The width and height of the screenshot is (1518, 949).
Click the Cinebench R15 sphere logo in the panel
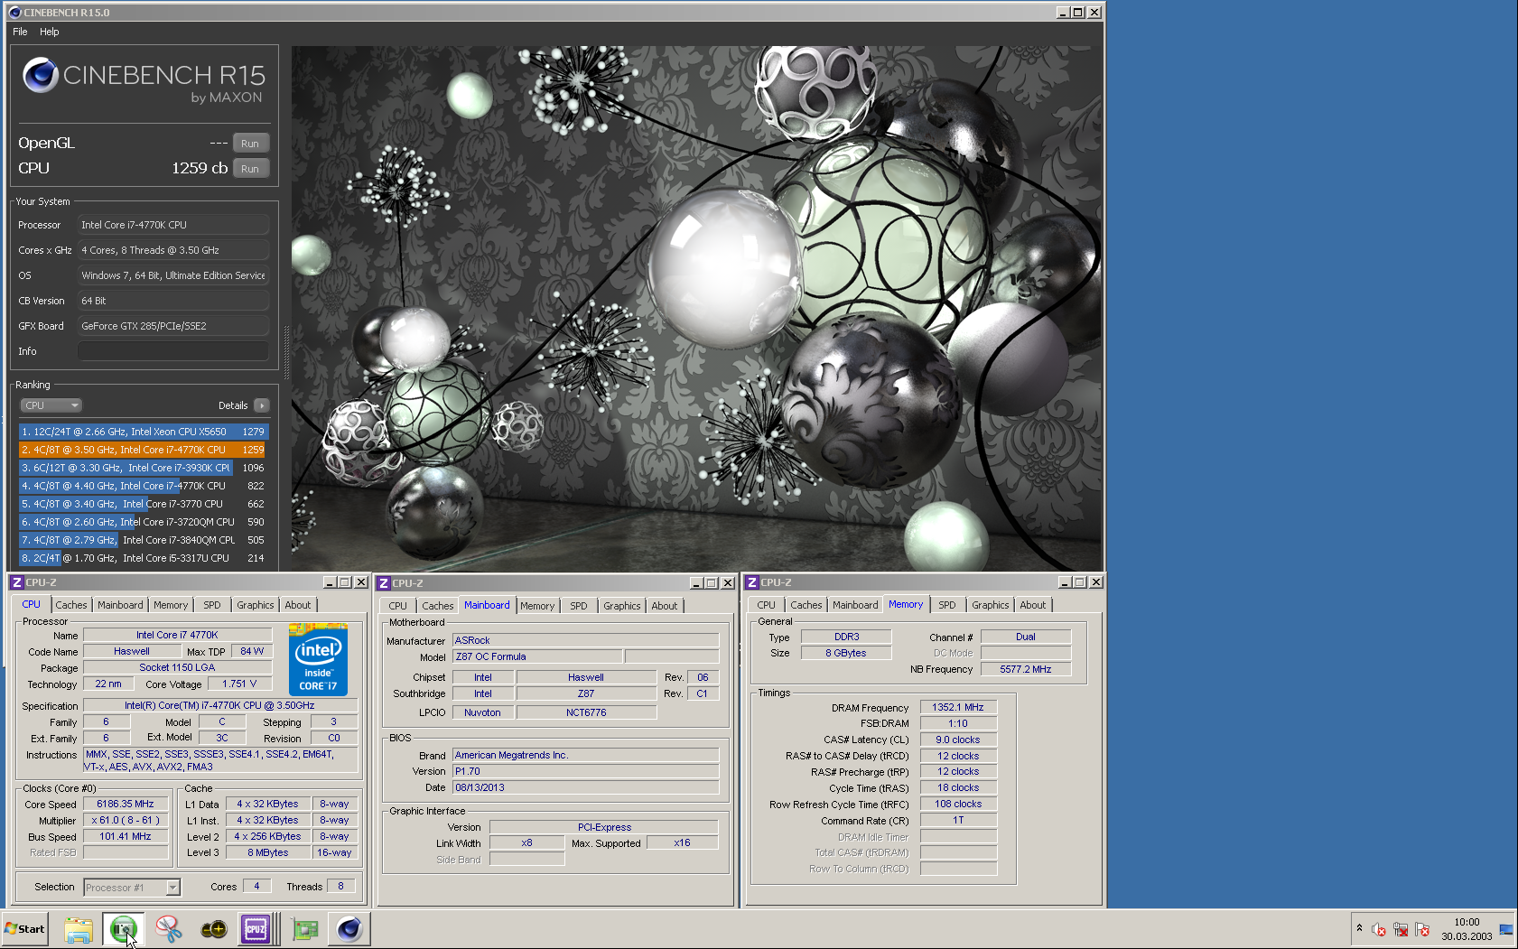click(x=41, y=76)
